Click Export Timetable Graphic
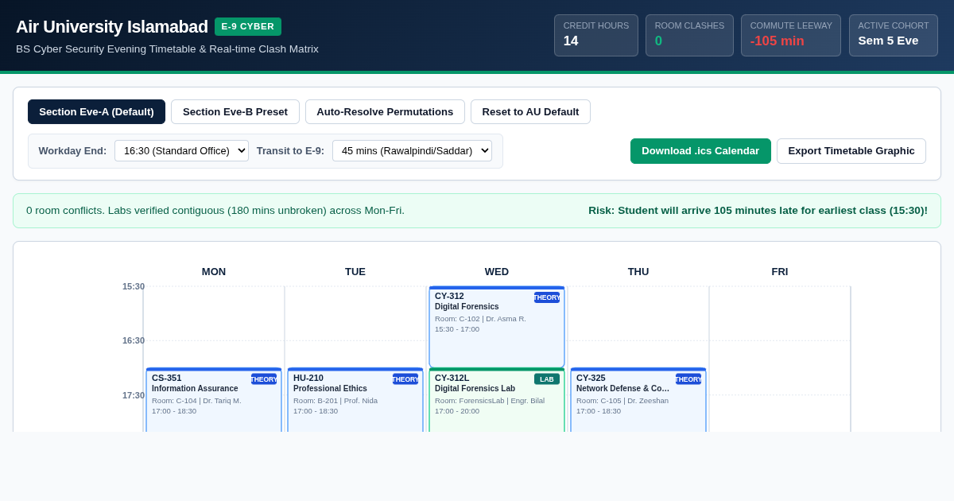The height and width of the screenshot is (501, 954). coord(851,151)
